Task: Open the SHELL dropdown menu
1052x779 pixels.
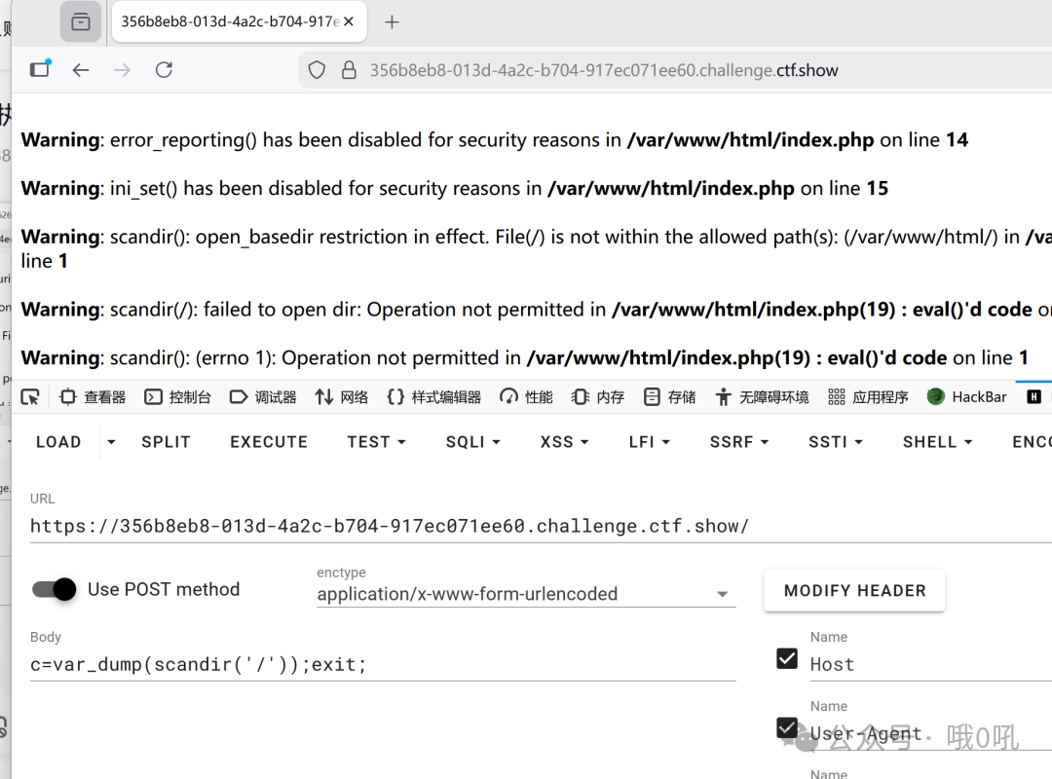Action: point(937,442)
